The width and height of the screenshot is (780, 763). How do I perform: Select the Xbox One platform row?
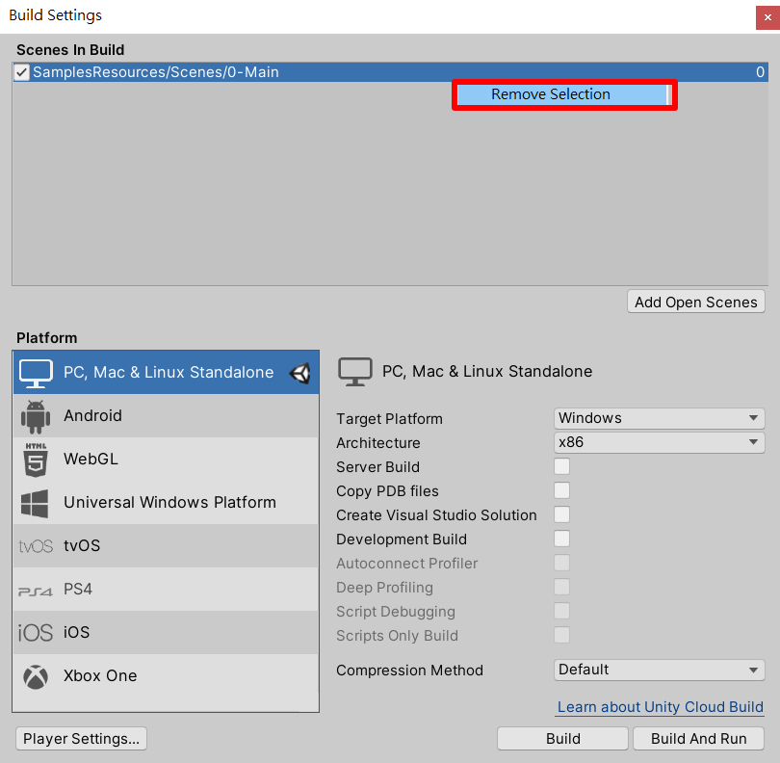coord(166,676)
